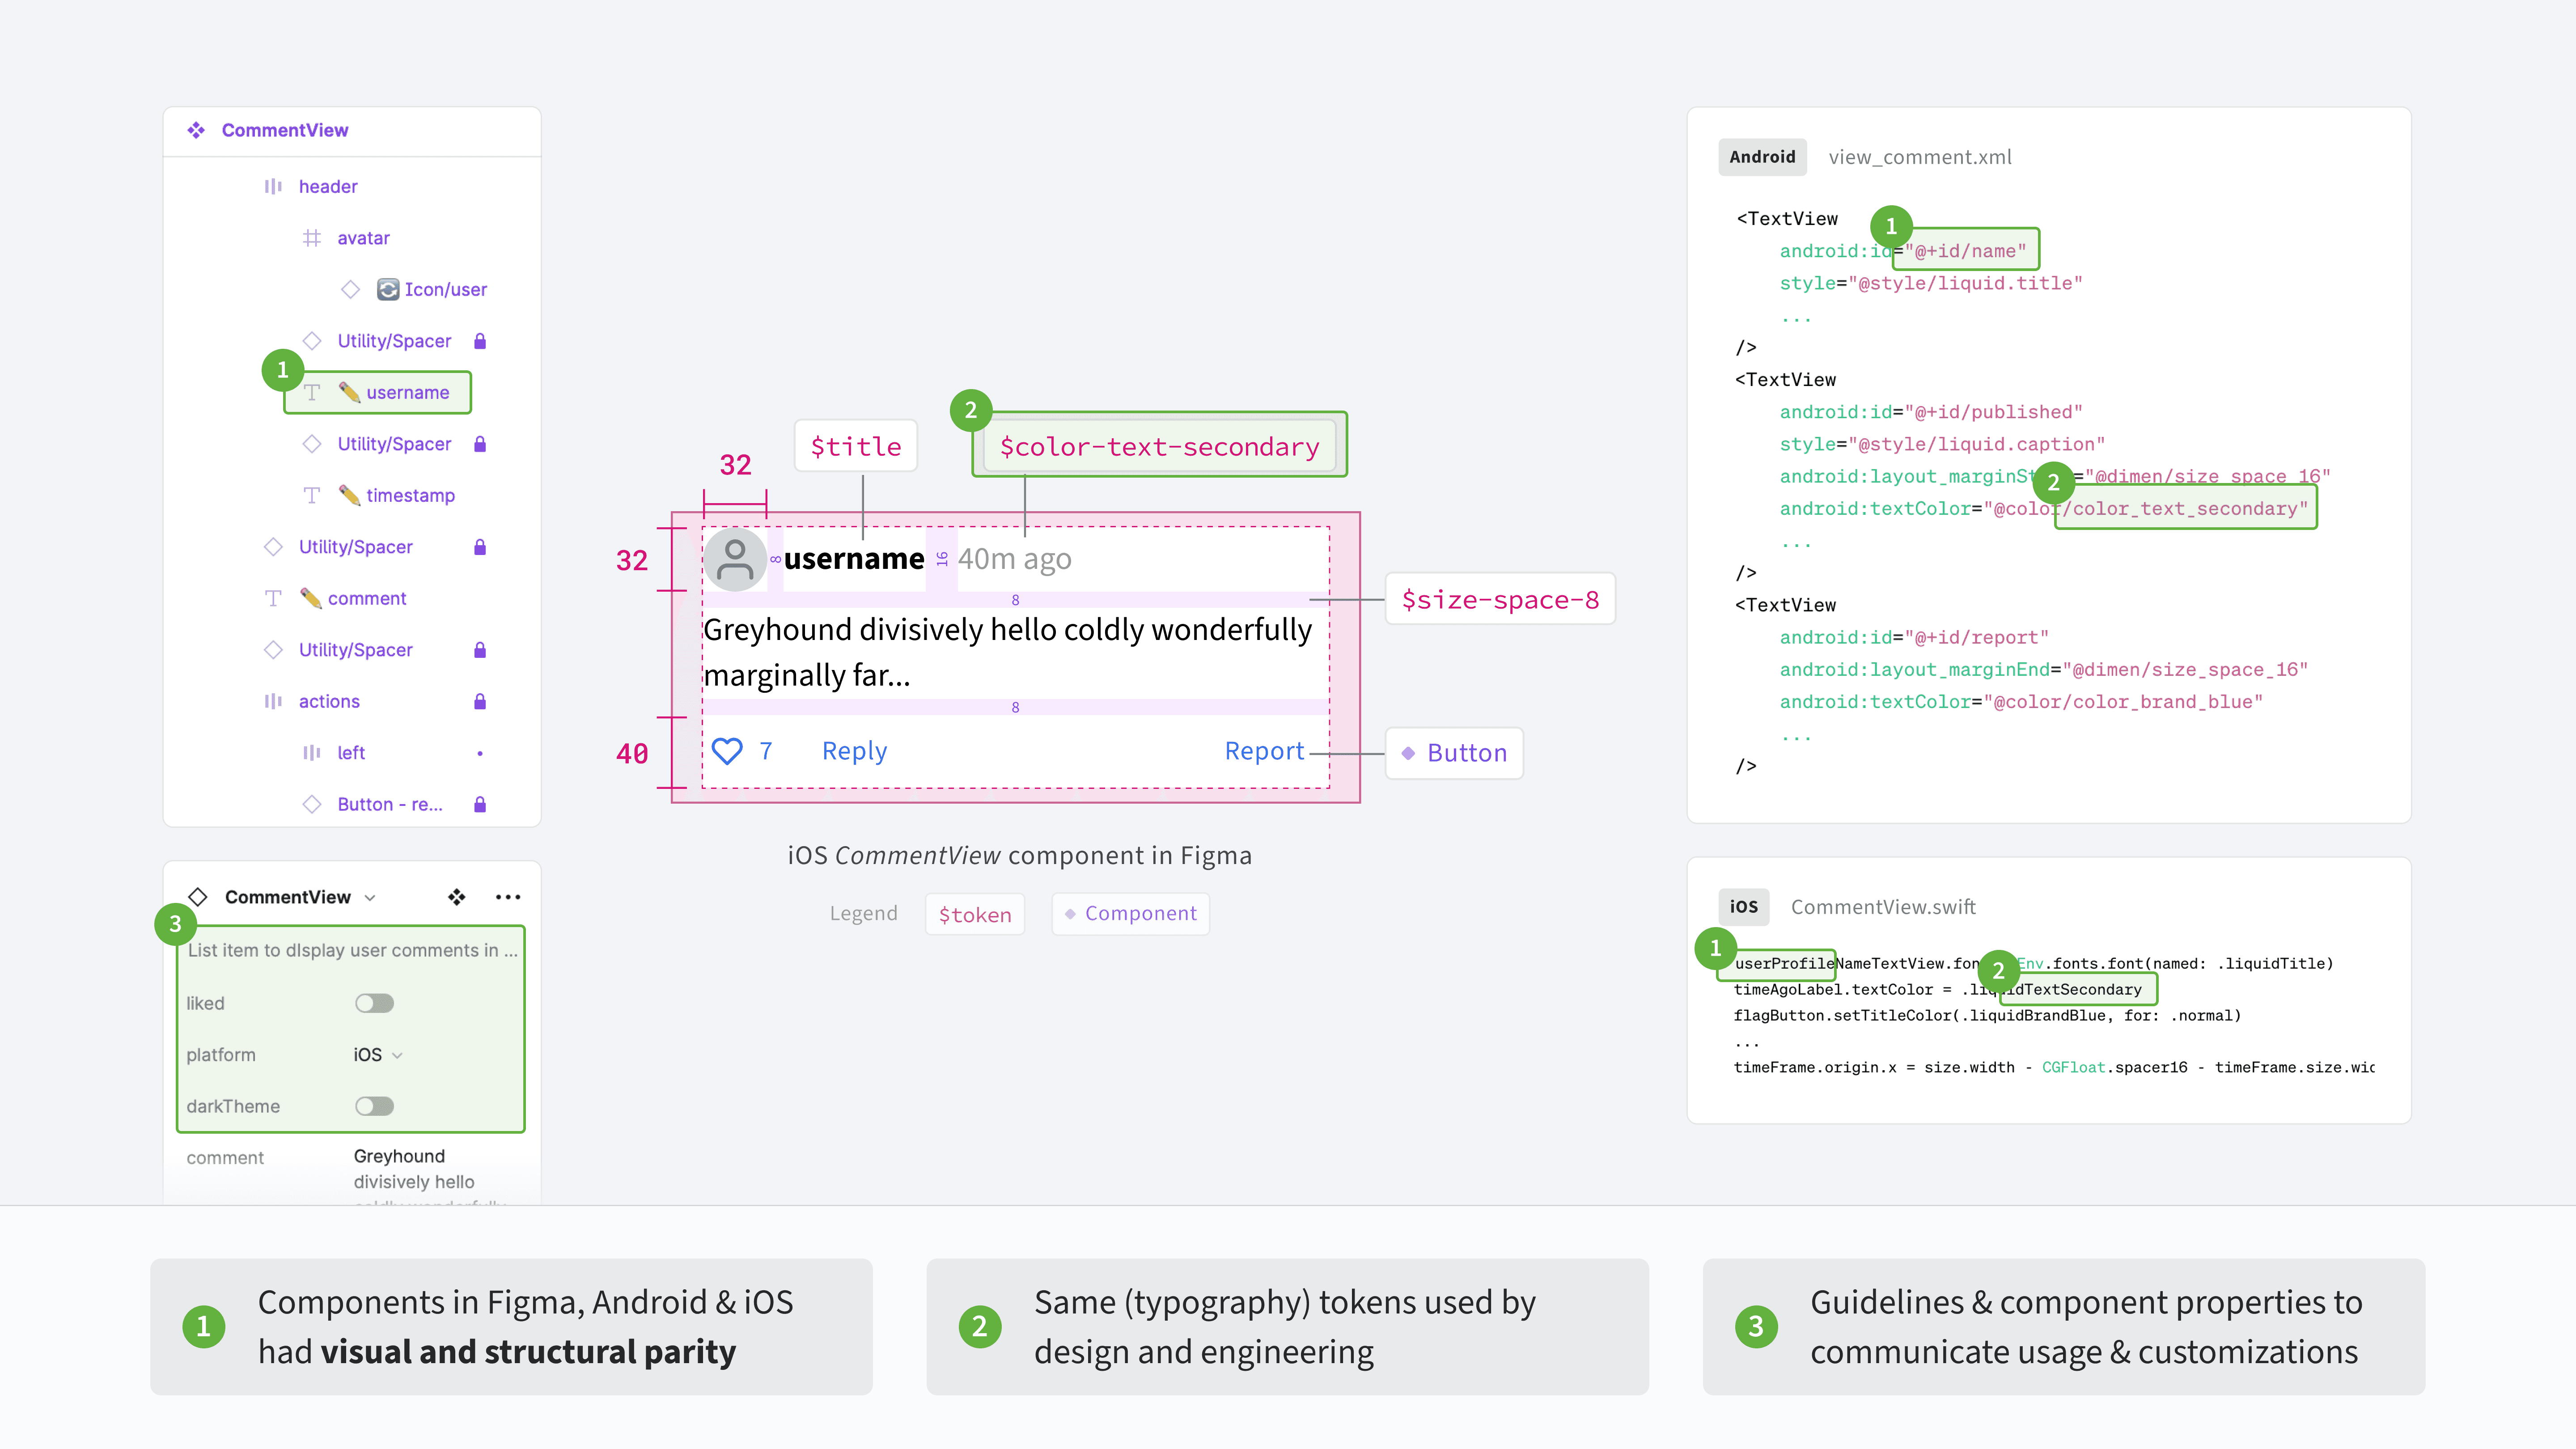Click the like count 7

point(766,751)
